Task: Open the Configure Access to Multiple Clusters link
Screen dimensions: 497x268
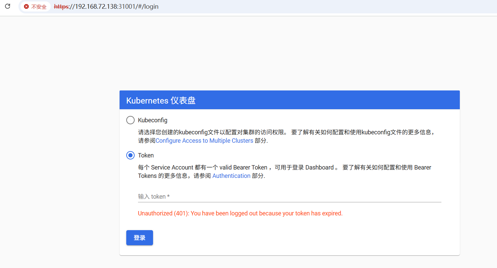Action: pyautogui.click(x=204, y=141)
